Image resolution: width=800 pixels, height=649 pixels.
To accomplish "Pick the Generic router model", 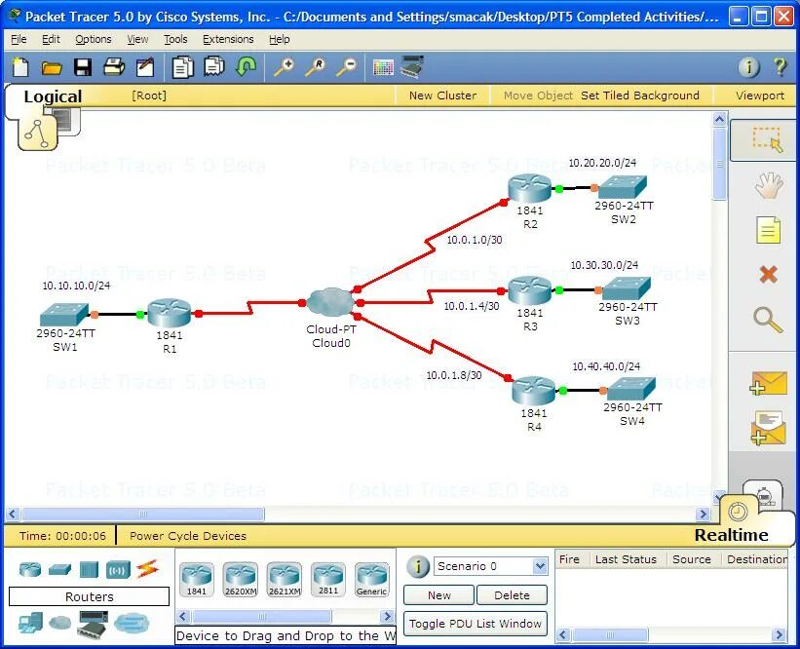I will tap(372, 580).
